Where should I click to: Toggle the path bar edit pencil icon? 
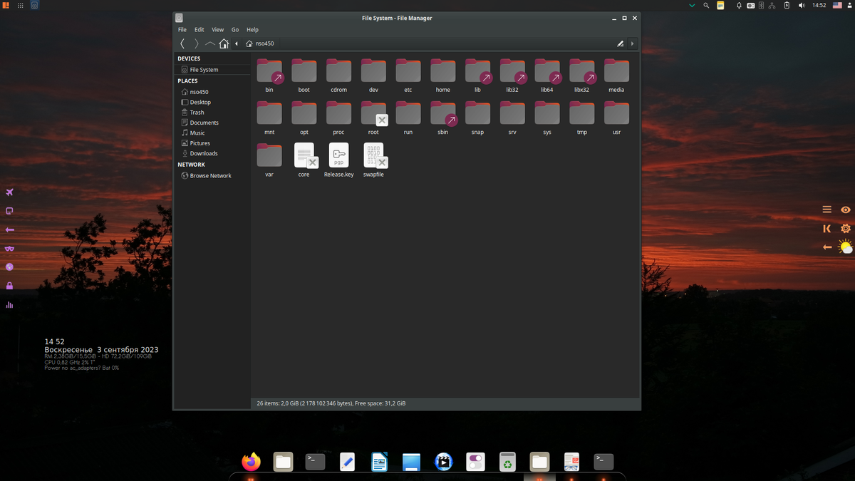[x=620, y=43]
